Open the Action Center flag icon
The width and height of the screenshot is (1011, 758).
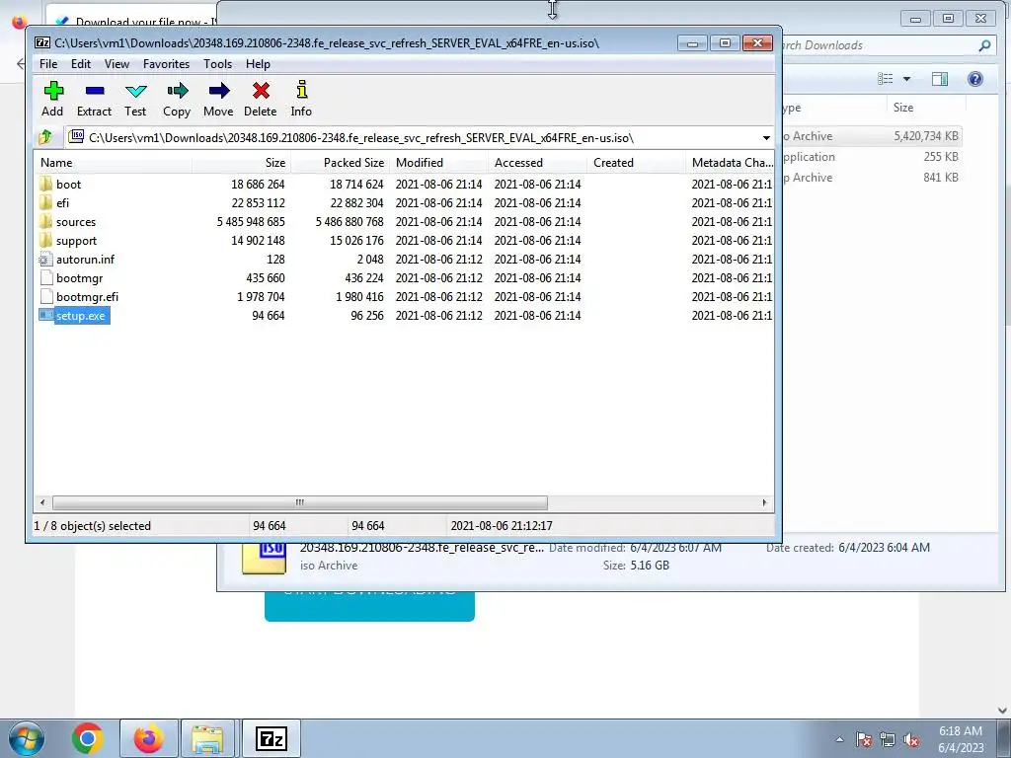[864, 739]
